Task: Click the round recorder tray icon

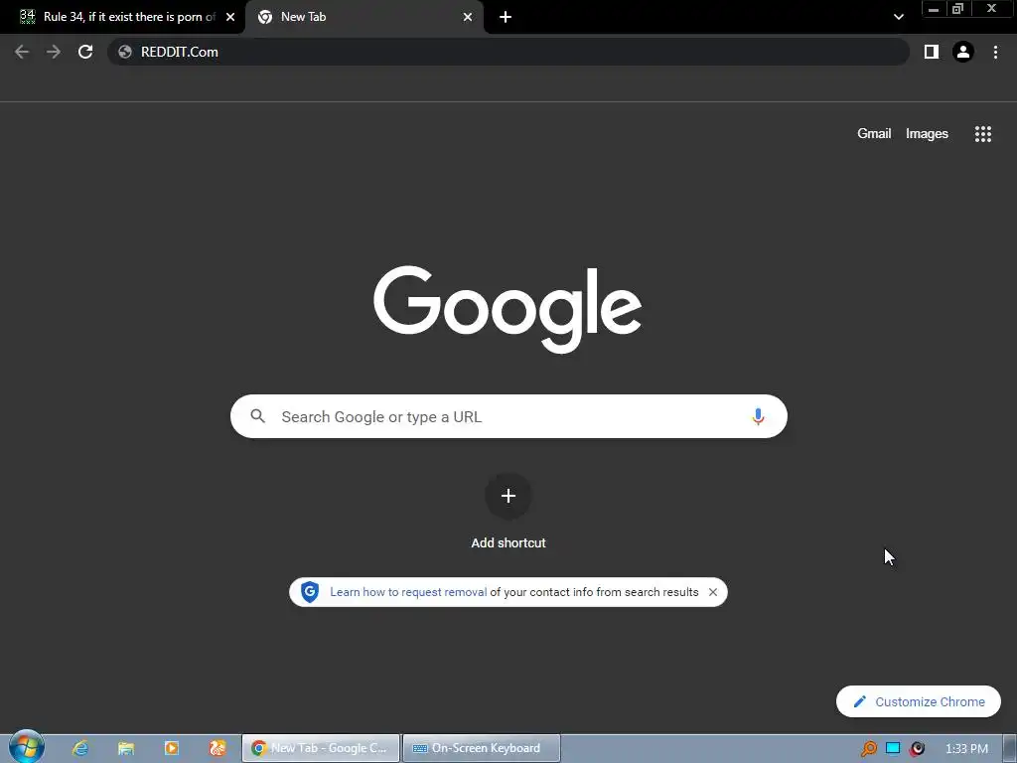Action: point(917,749)
